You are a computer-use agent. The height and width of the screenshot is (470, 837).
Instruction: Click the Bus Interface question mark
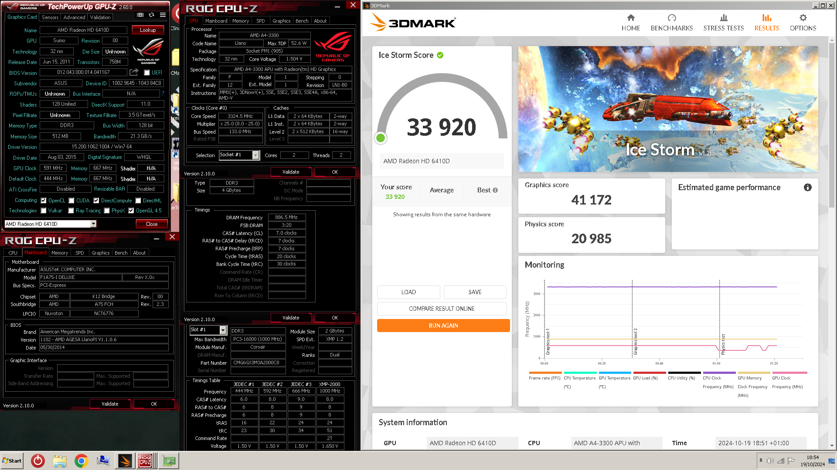[163, 94]
